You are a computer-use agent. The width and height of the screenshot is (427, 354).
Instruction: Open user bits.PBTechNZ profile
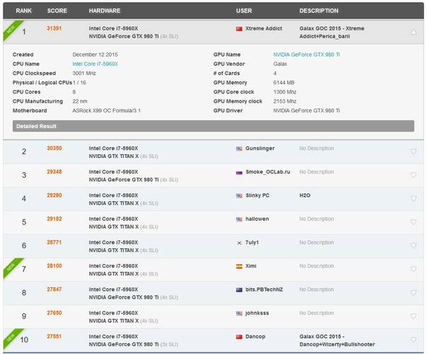(264, 290)
